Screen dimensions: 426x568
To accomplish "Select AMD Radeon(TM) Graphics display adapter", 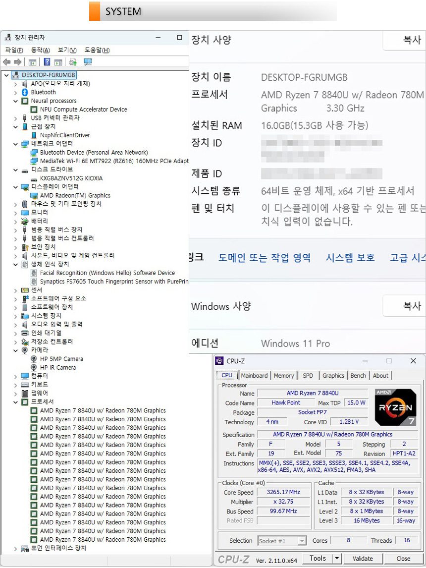I will (x=75, y=195).
